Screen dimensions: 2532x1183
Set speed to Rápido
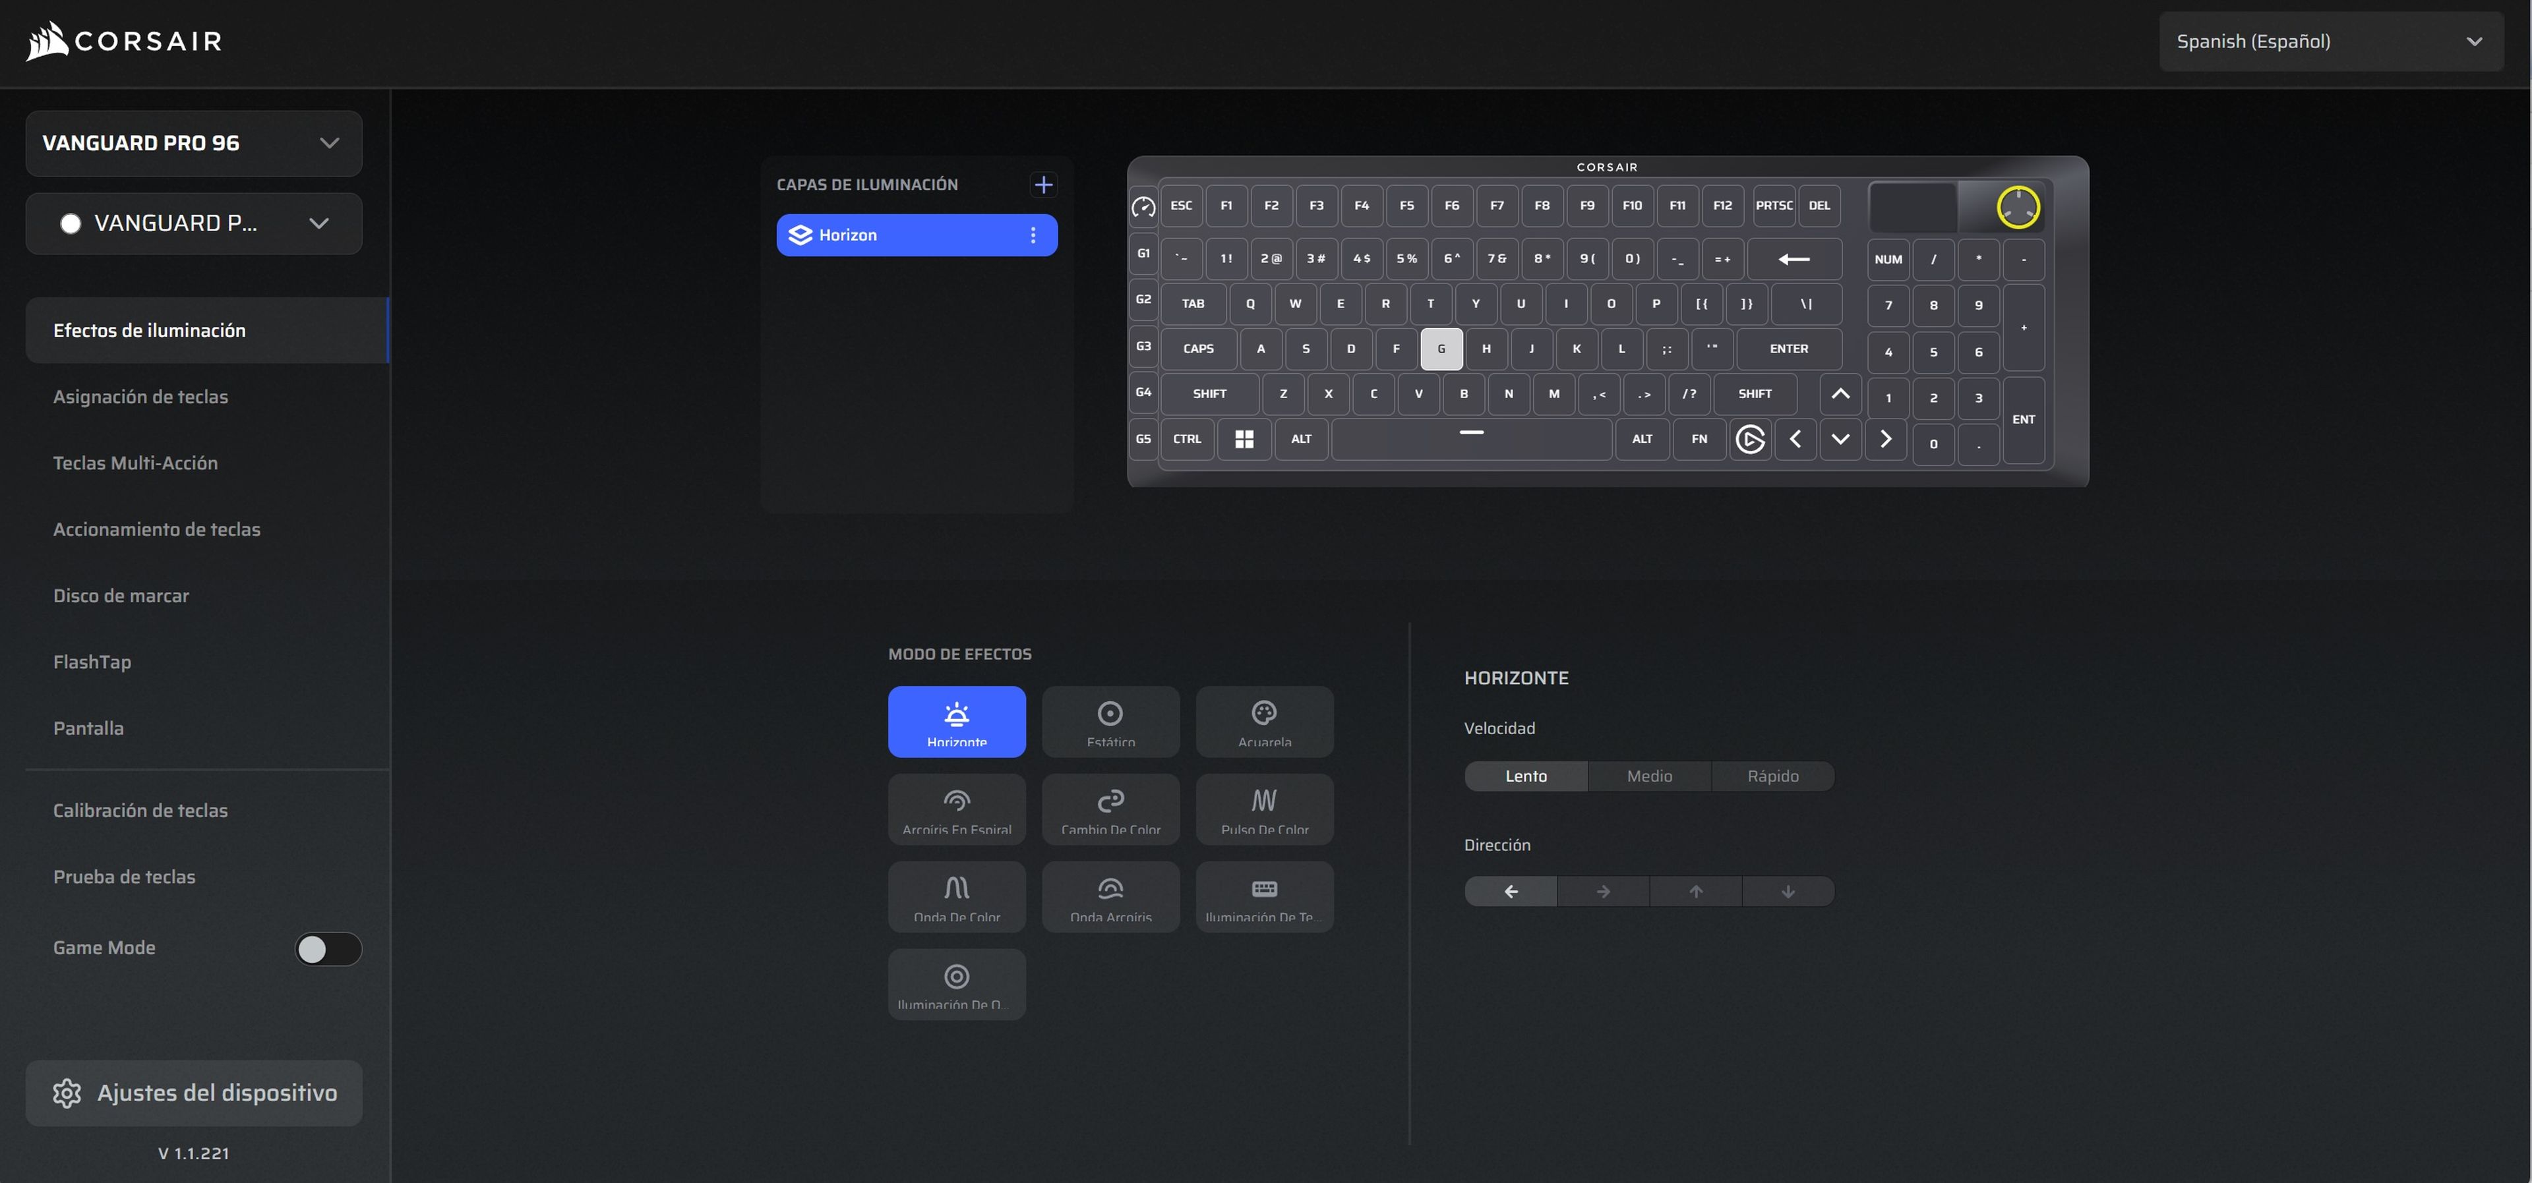(1772, 776)
